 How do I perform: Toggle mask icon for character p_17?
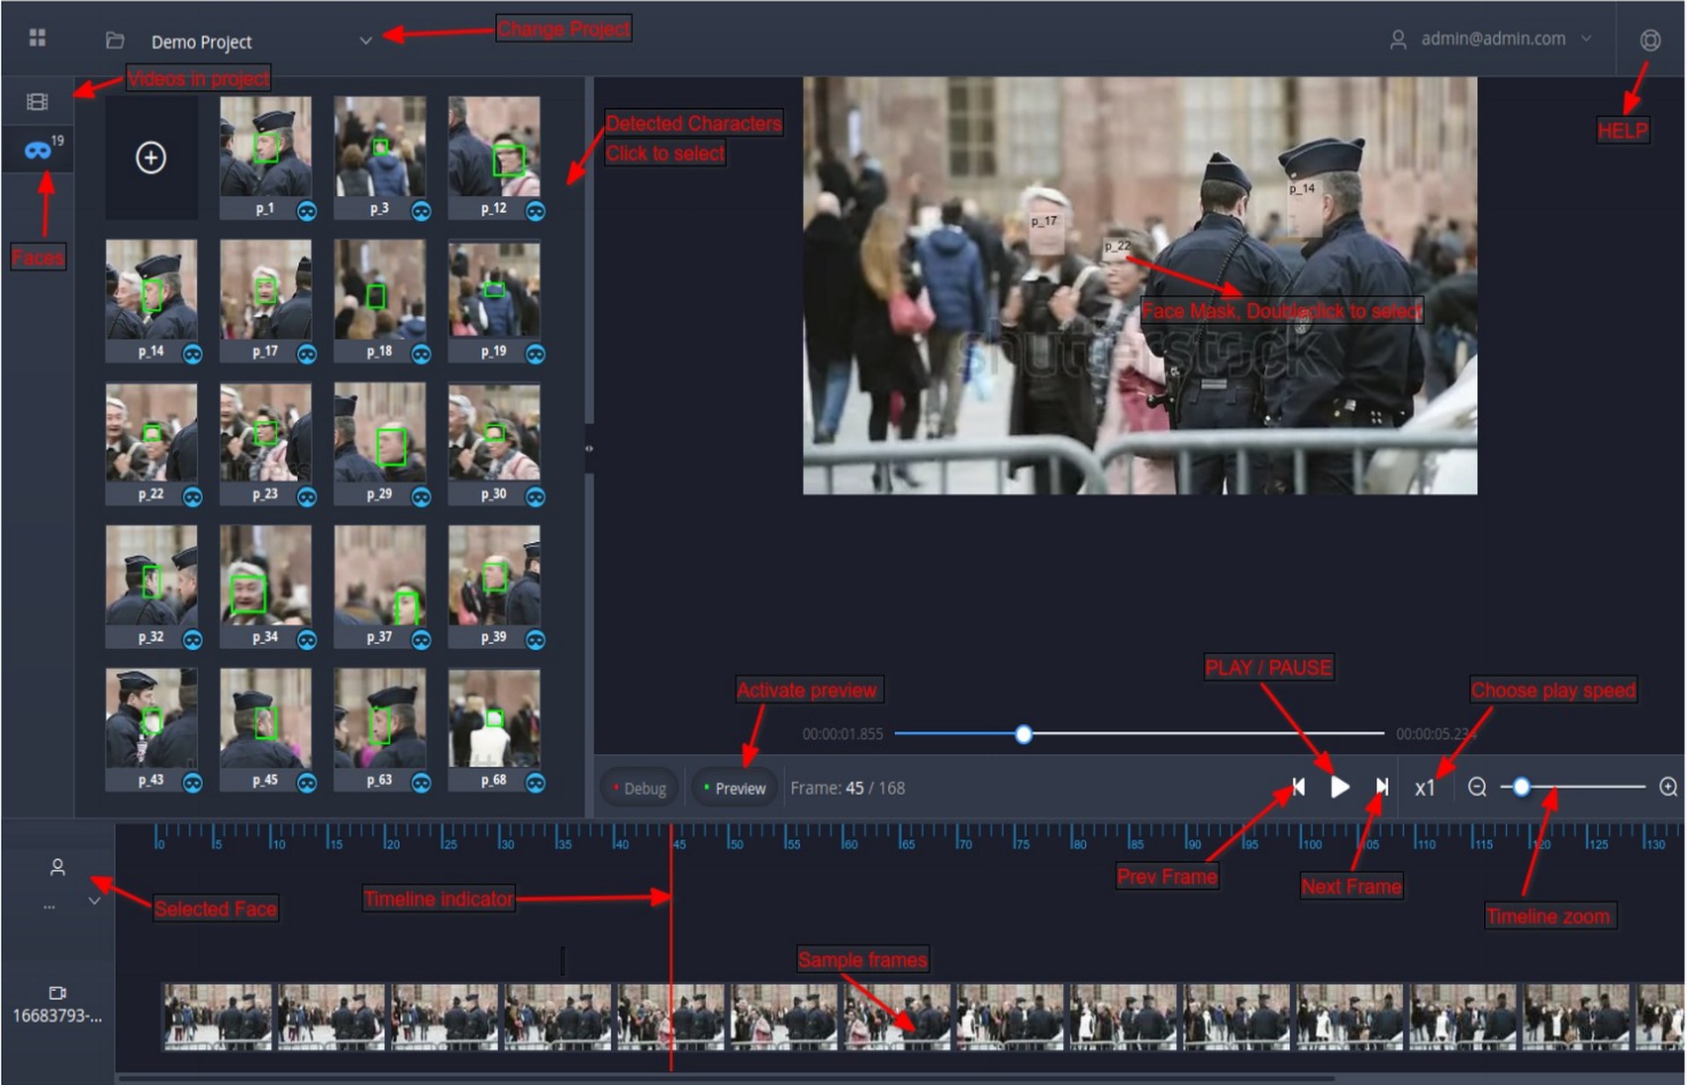point(307,354)
